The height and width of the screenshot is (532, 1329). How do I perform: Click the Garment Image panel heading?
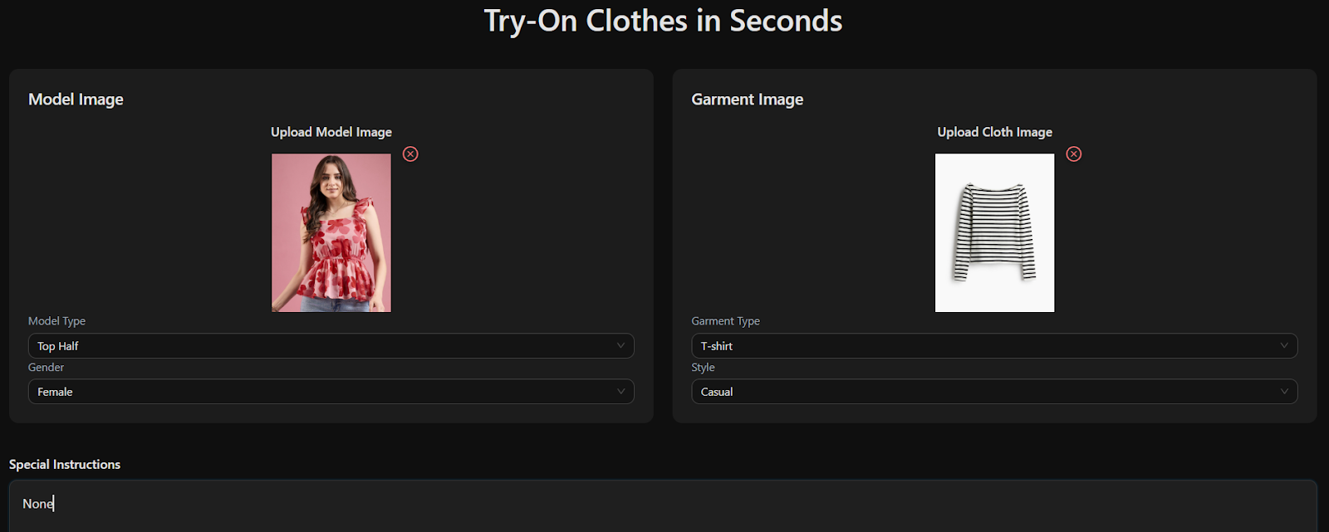(x=747, y=100)
